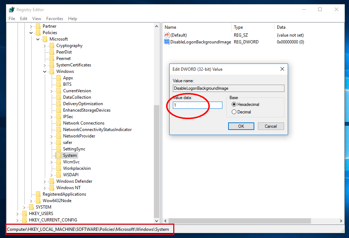Expand the WcmSvc key
The width and height of the screenshot is (349, 238).
pos(51,162)
